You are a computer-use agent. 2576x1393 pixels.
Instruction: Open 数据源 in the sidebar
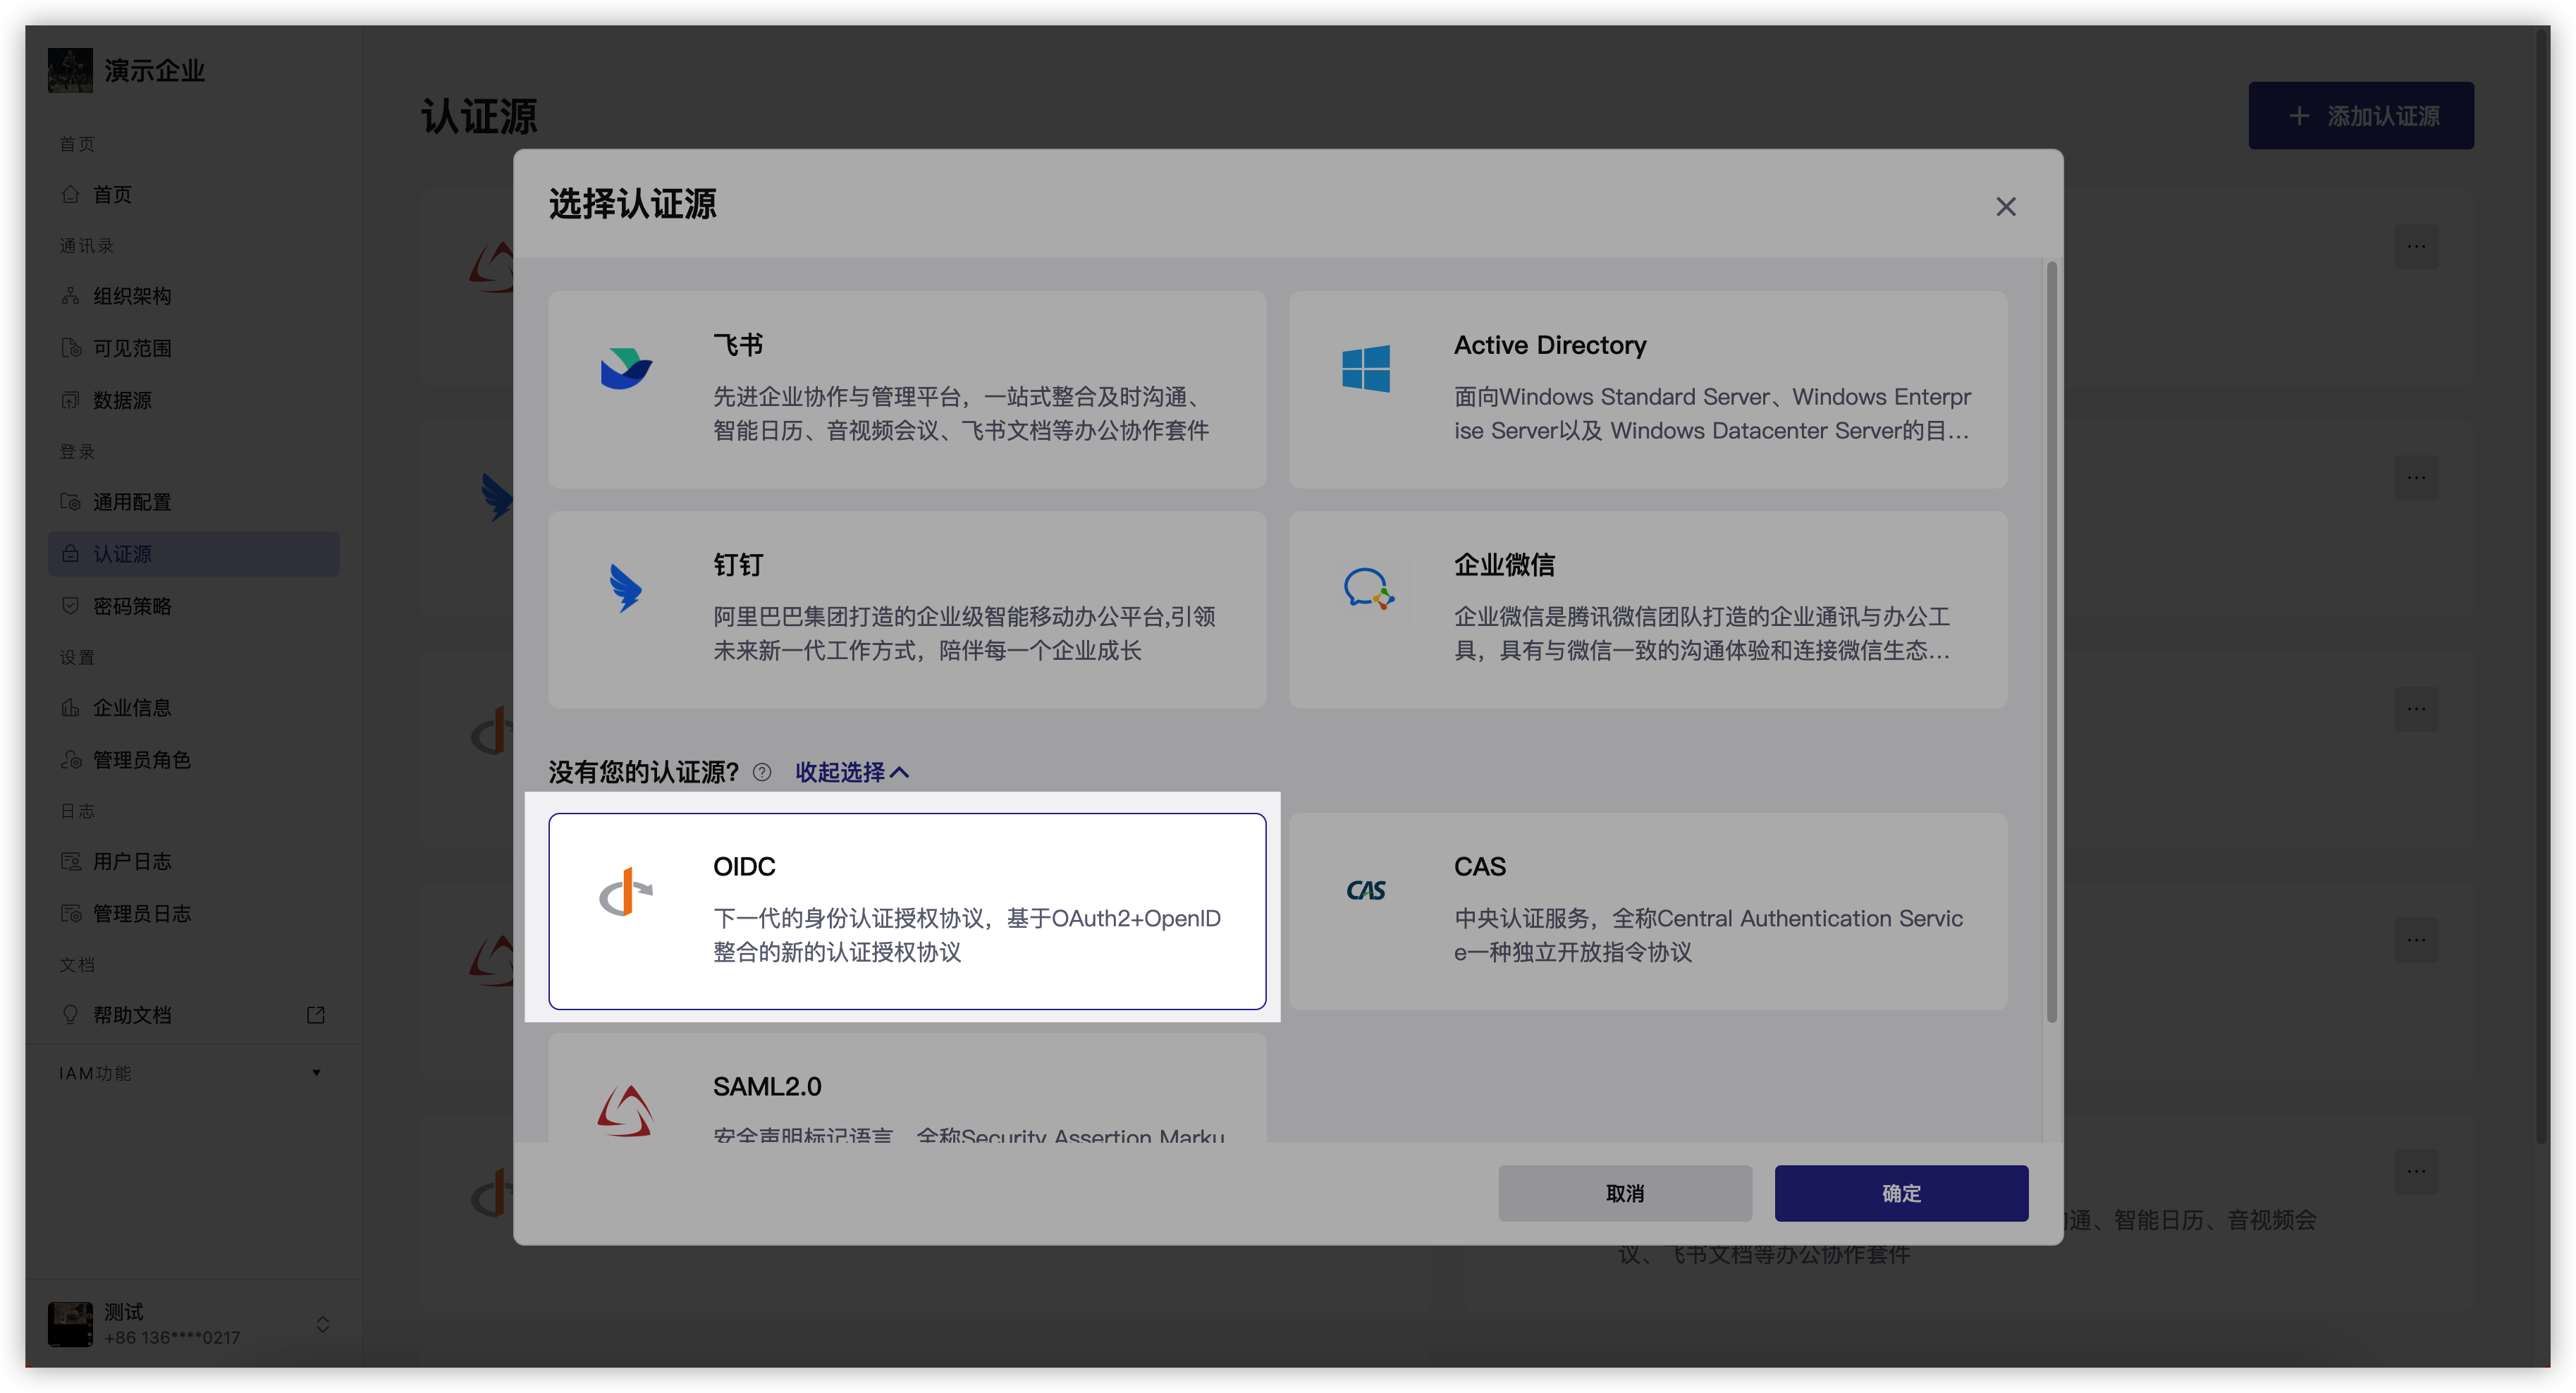[193, 400]
